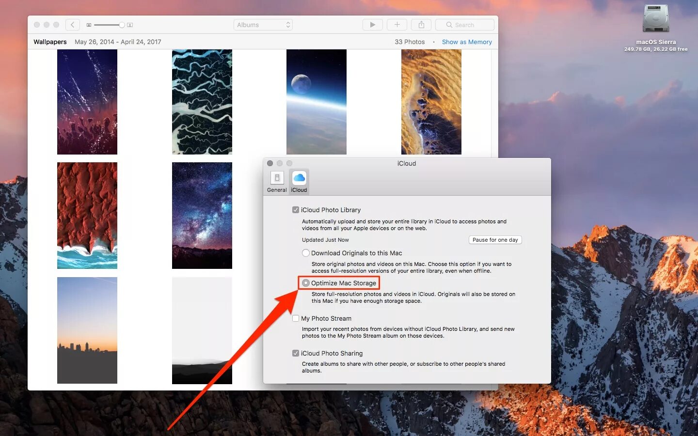The width and height of the screenshot is (698, 436).
Task: Click the Updated Just Now status text
Action: (325, 240)
